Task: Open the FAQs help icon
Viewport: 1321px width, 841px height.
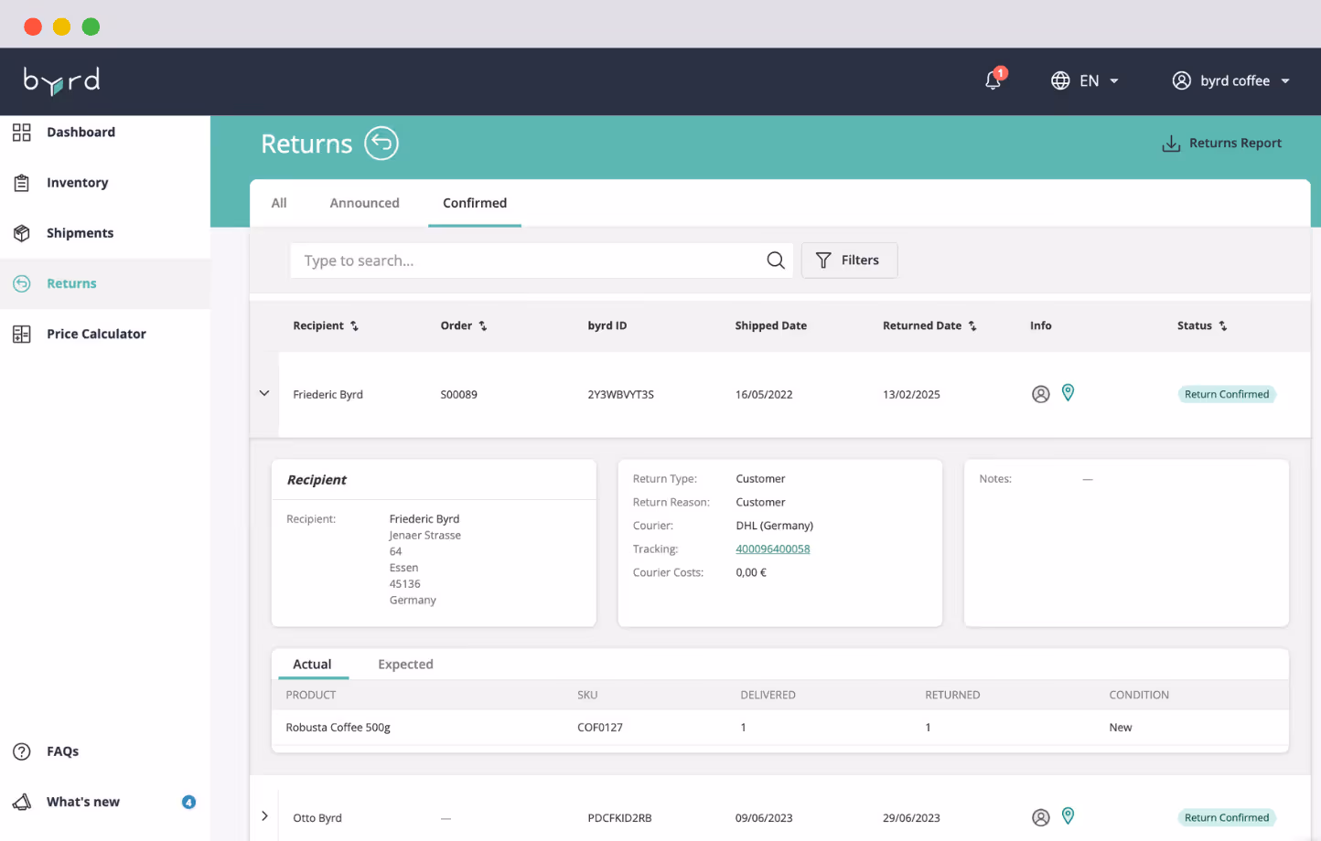Action: (21, 751)
